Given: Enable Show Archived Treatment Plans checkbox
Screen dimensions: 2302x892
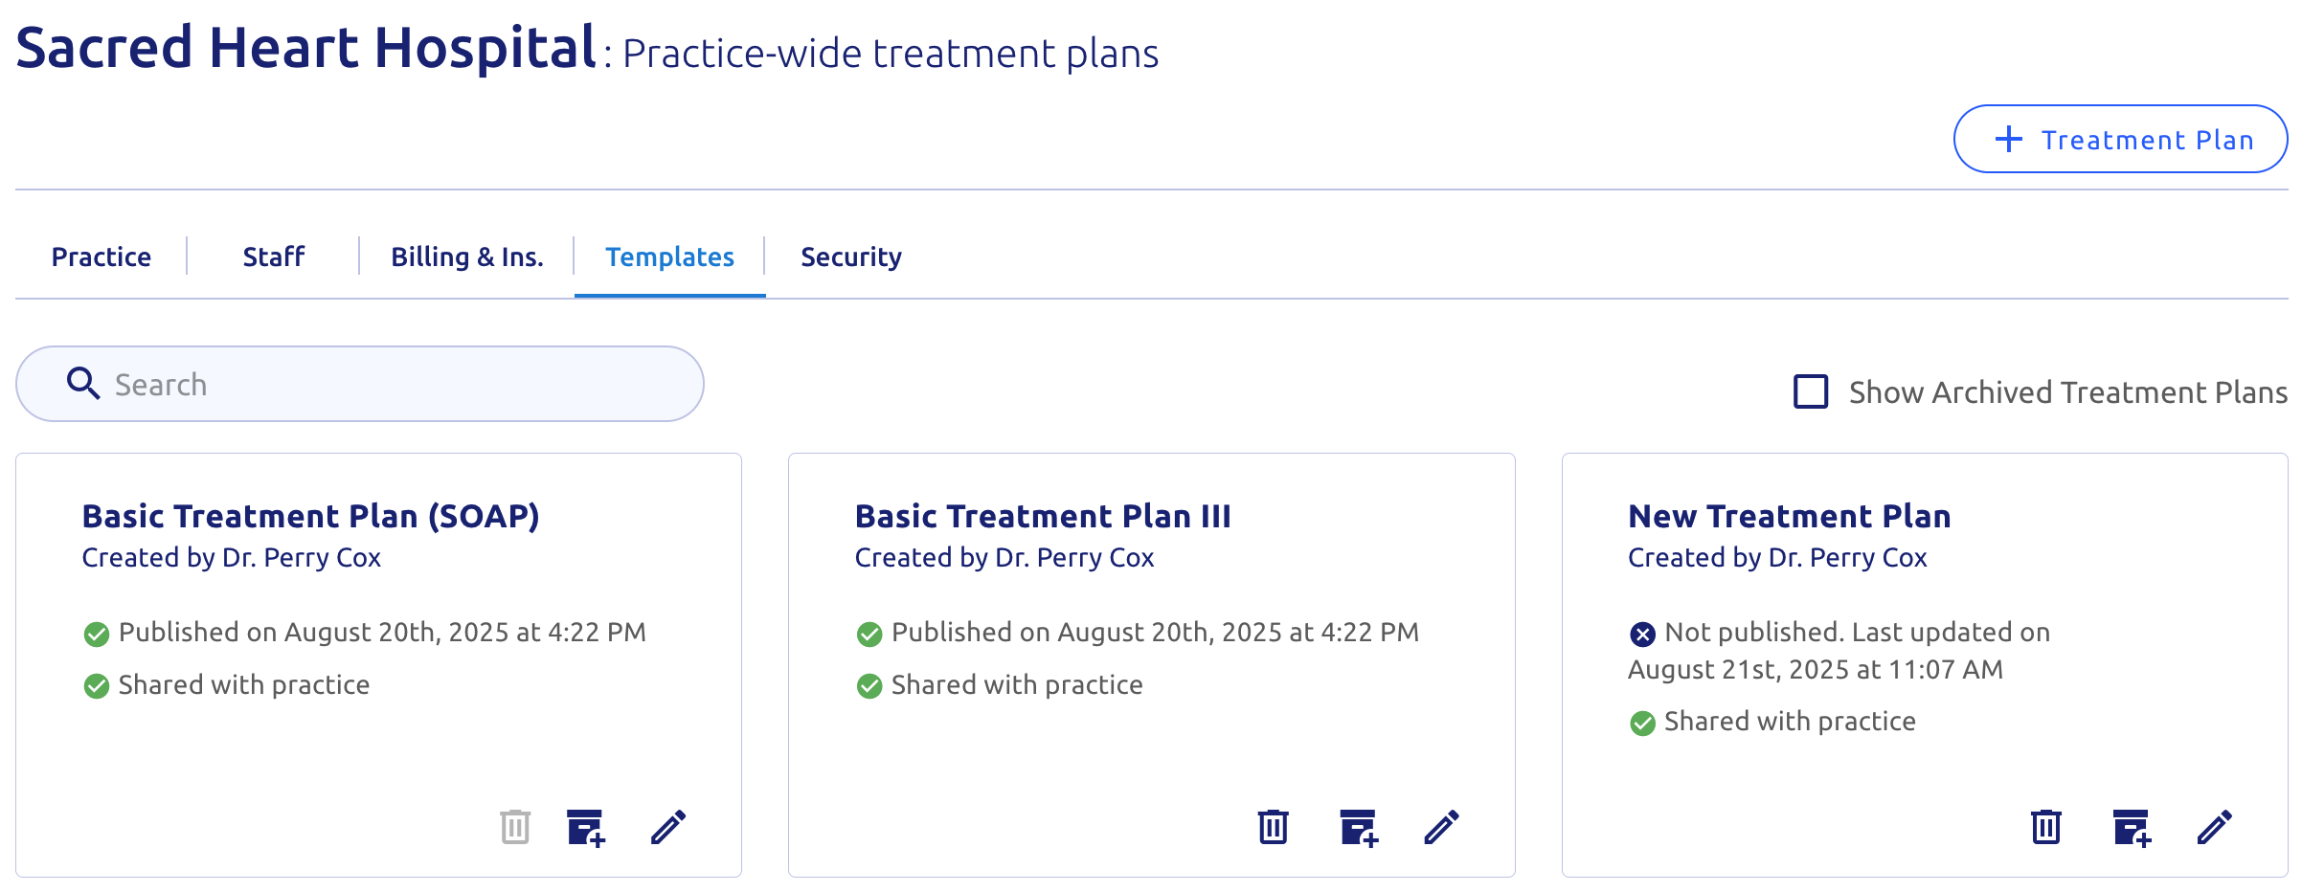Looking at the screenshot, I should pyautogui.click(x=1811, y=391).
